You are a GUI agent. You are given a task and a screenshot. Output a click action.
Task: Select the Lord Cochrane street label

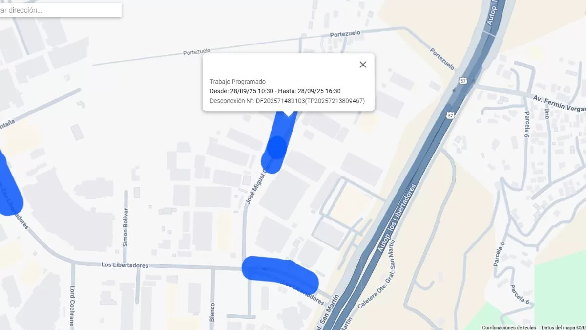(72, 306)
